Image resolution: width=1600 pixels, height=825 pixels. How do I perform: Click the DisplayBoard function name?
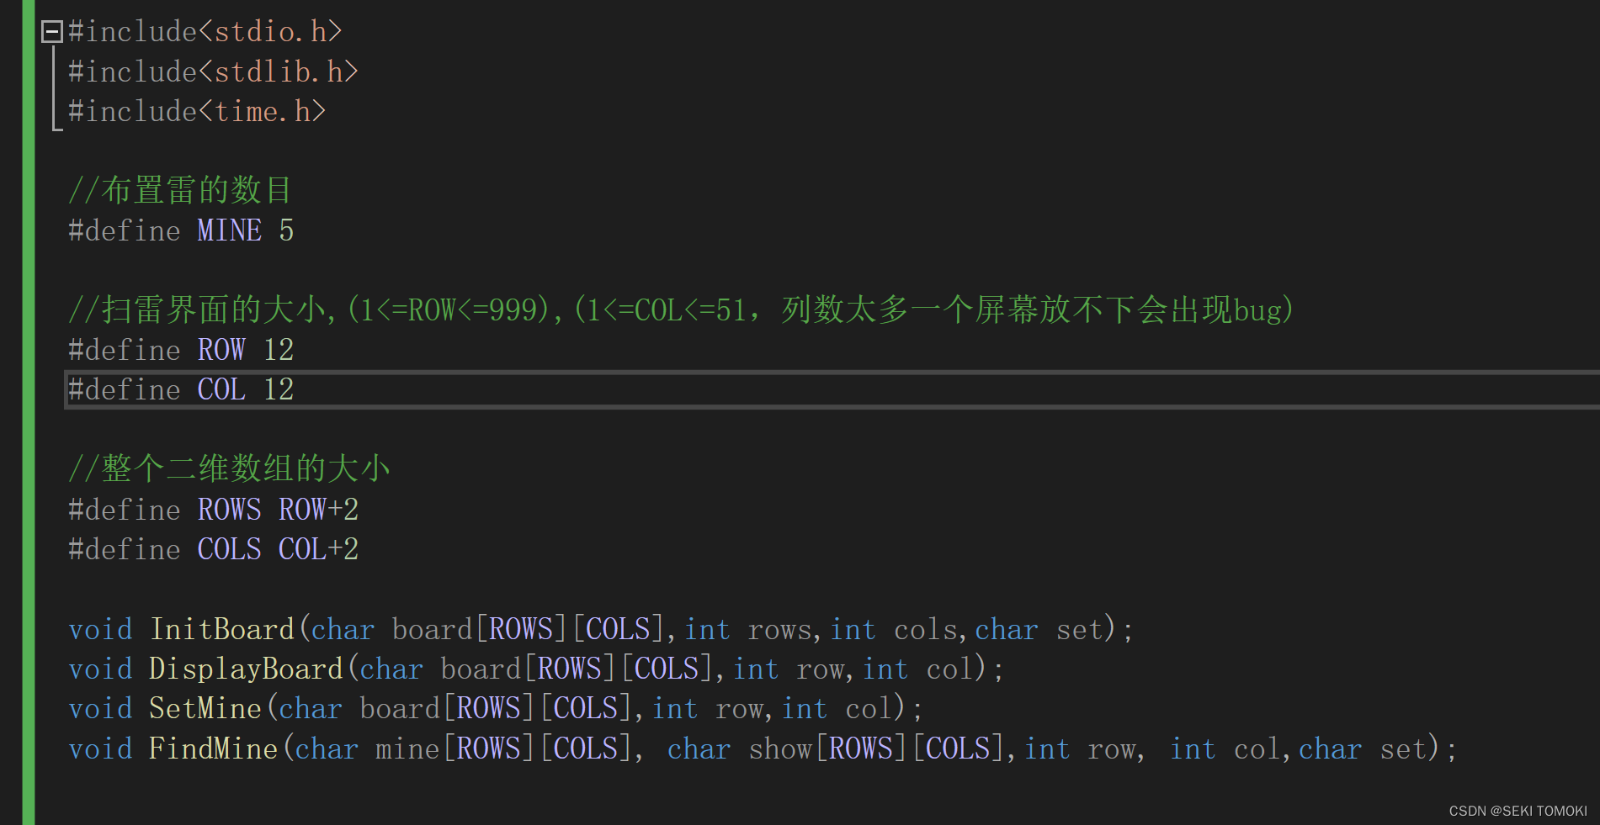click(x=246, y=669)
